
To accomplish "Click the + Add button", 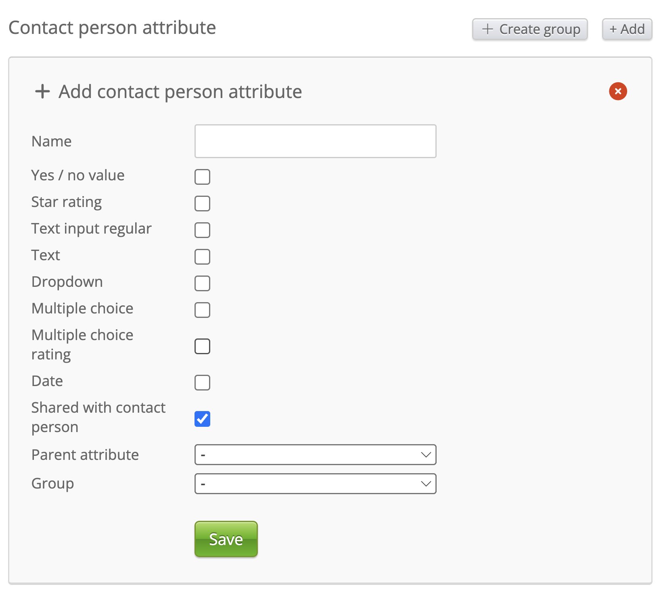I will [x=627, y=29].
